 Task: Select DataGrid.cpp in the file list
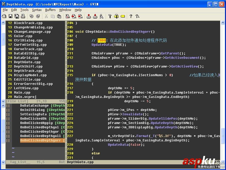pyautogui.click(x=26, y=58)
